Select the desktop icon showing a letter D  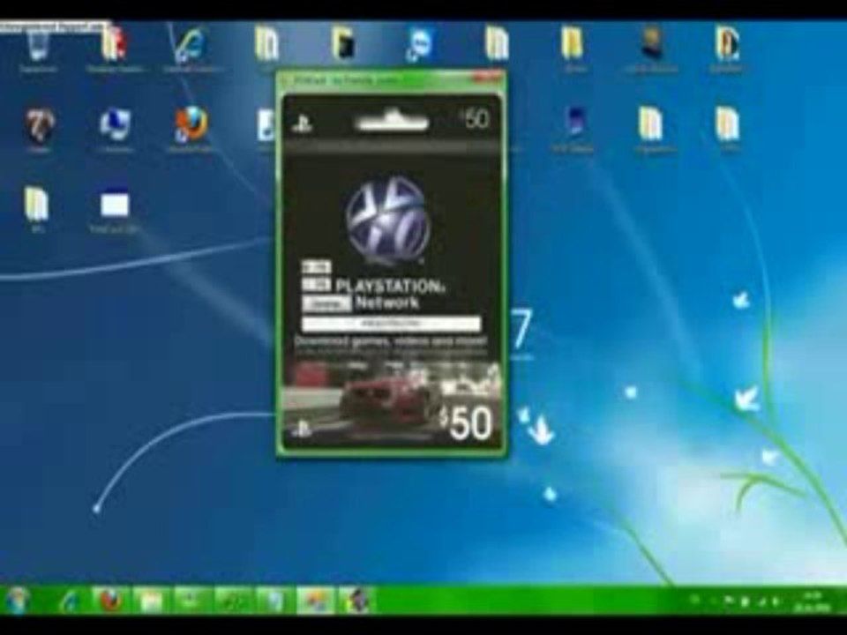726,43
